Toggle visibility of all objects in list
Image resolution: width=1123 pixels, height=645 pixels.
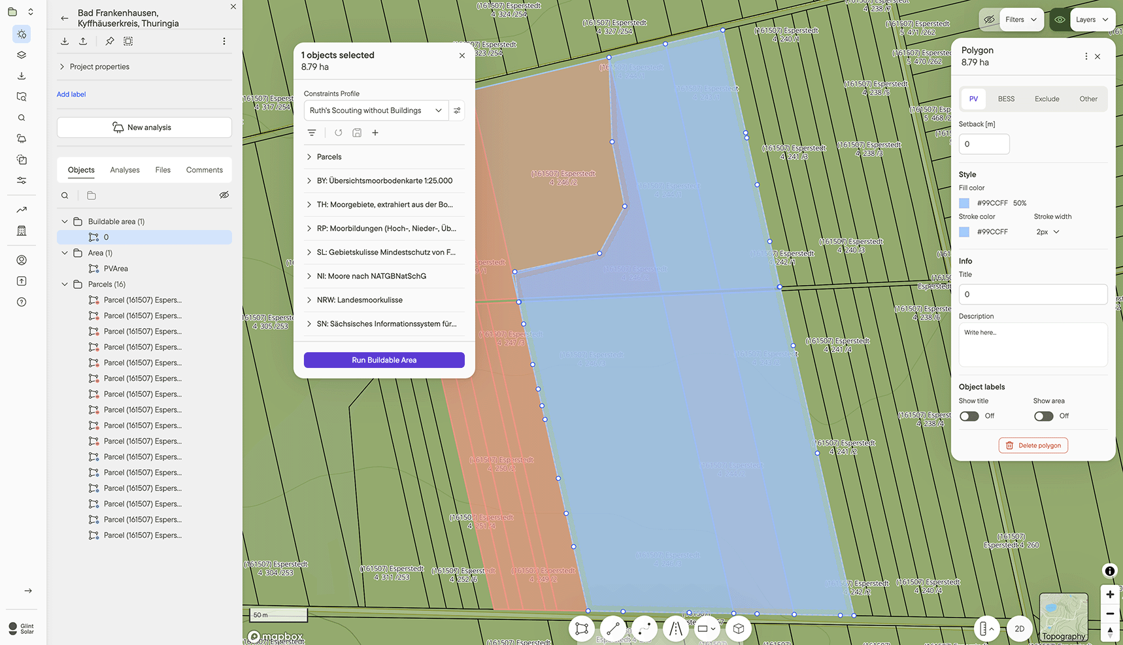click(x=224, y=195)
